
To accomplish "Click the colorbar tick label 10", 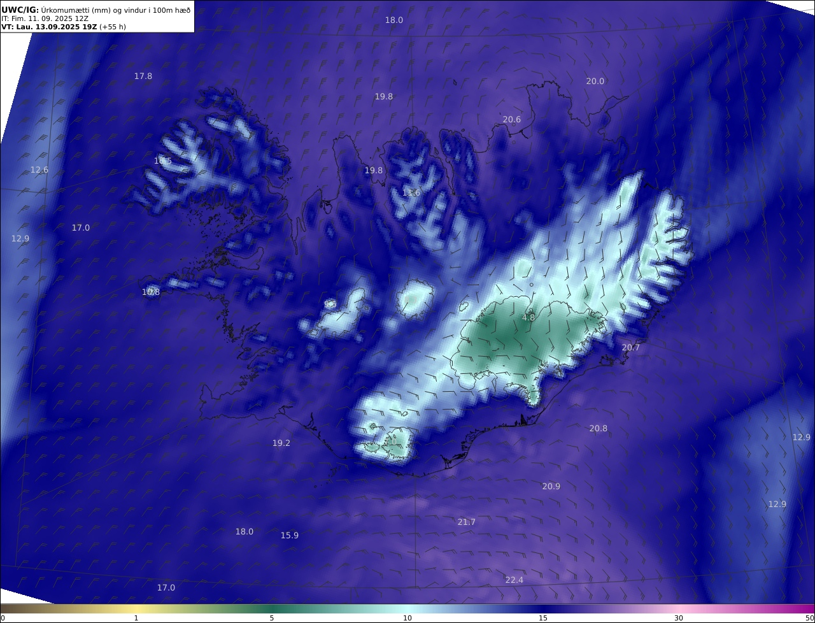I will (x=407, y=618).
